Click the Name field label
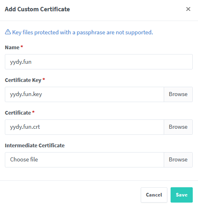Image resolution: width=198 pixels, height=205 pixels. tap(12, 48)
